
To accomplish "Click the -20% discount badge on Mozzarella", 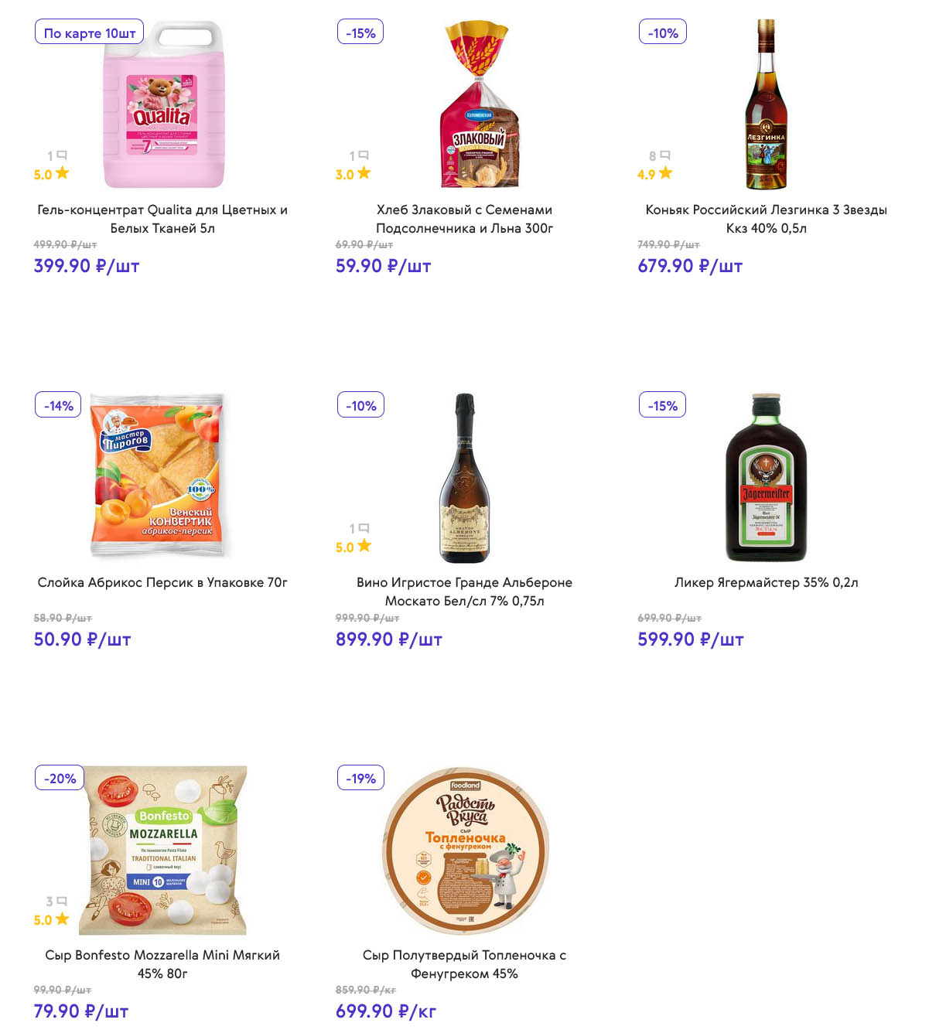I will point(60,778).
